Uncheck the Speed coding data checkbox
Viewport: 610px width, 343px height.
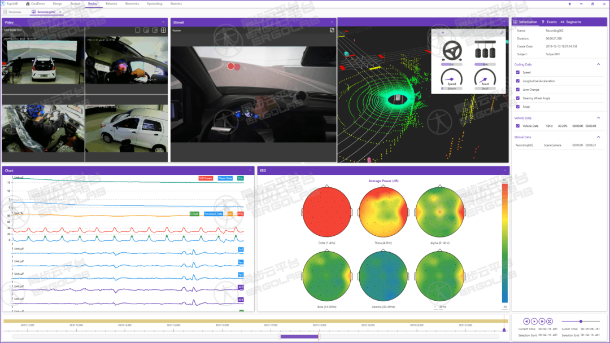(518, 72)
